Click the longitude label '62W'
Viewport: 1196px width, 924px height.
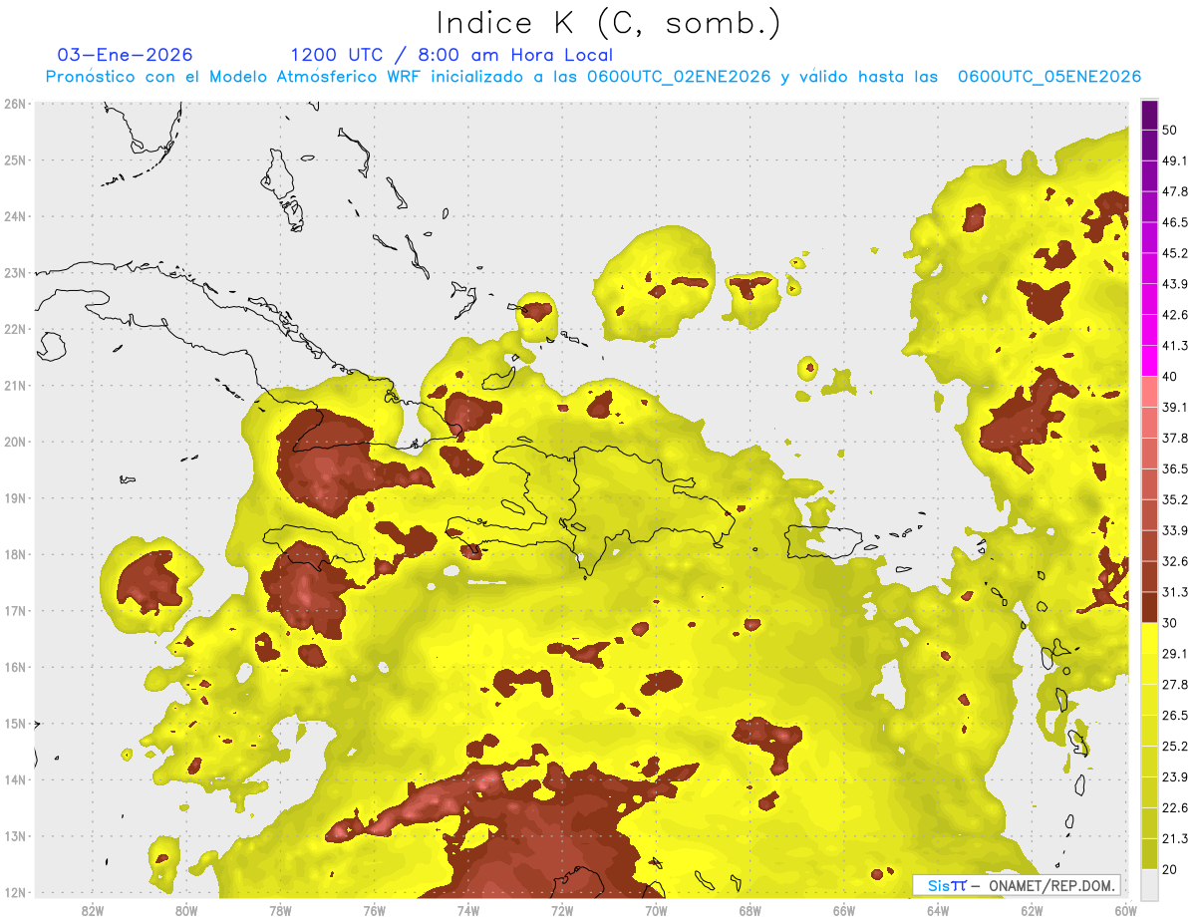pos(1032,912)
